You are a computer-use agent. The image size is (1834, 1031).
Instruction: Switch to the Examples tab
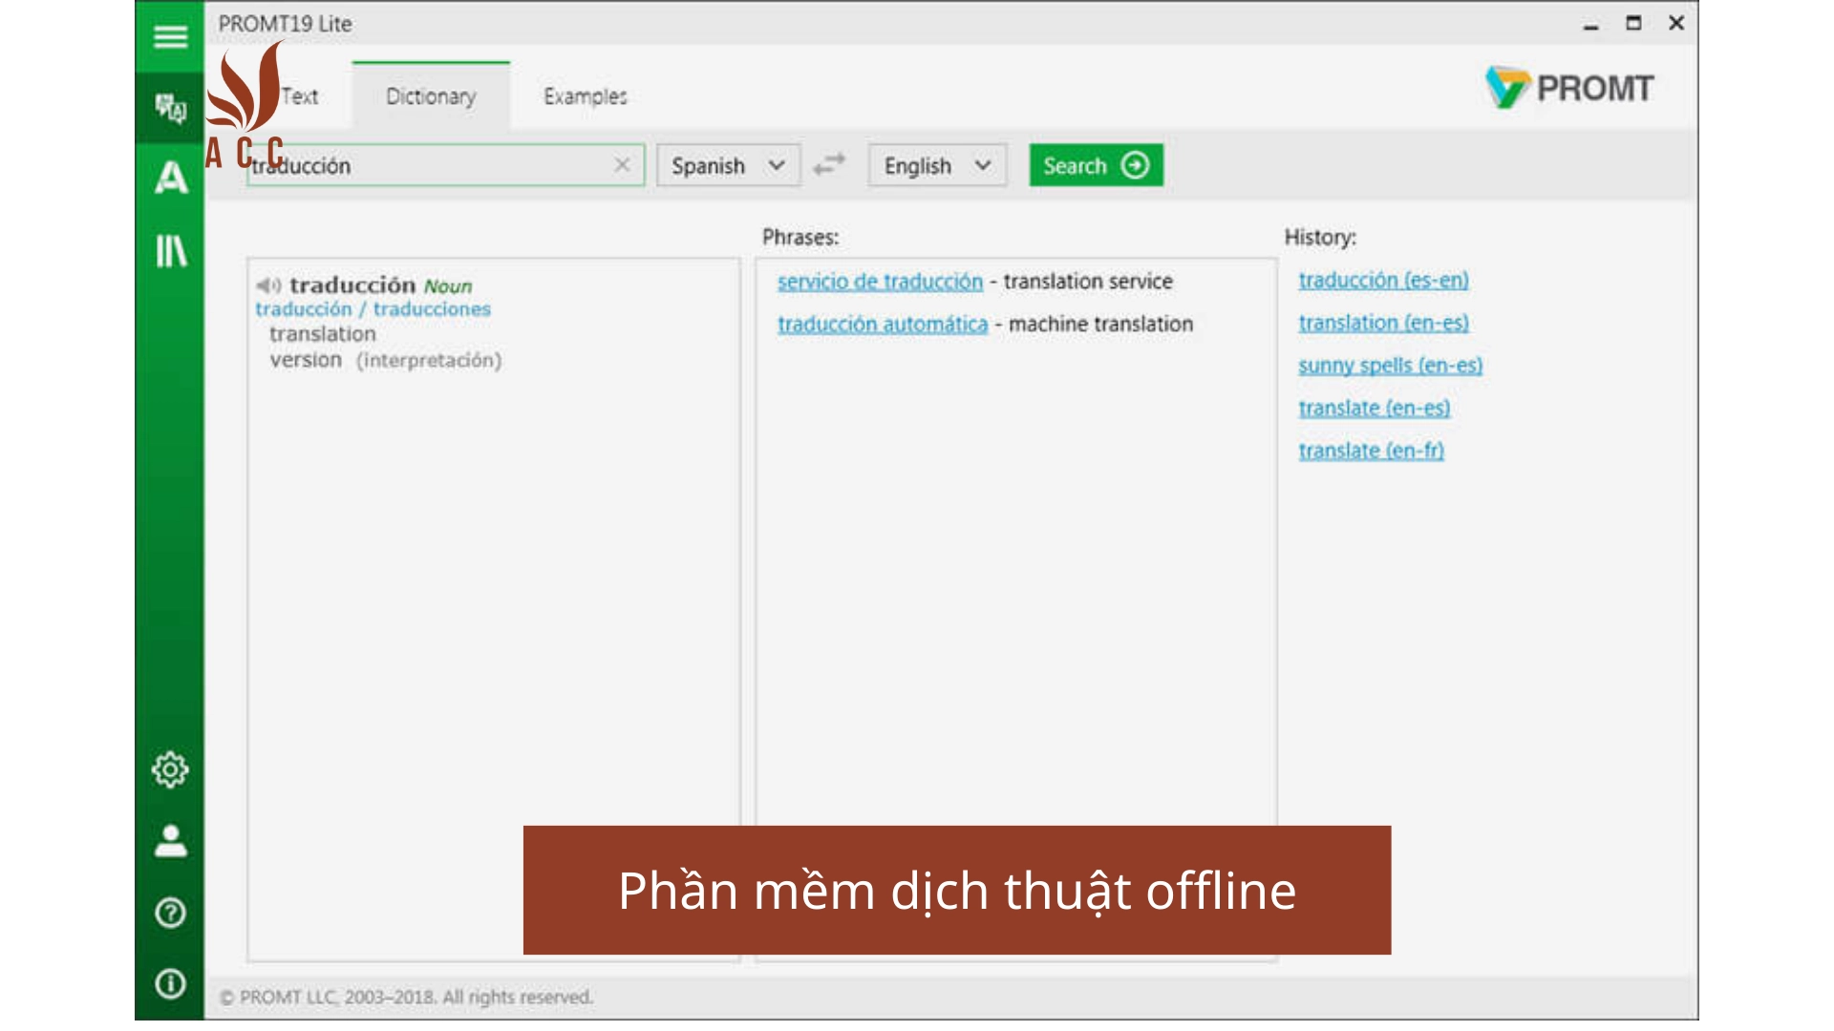pos(586,96)
